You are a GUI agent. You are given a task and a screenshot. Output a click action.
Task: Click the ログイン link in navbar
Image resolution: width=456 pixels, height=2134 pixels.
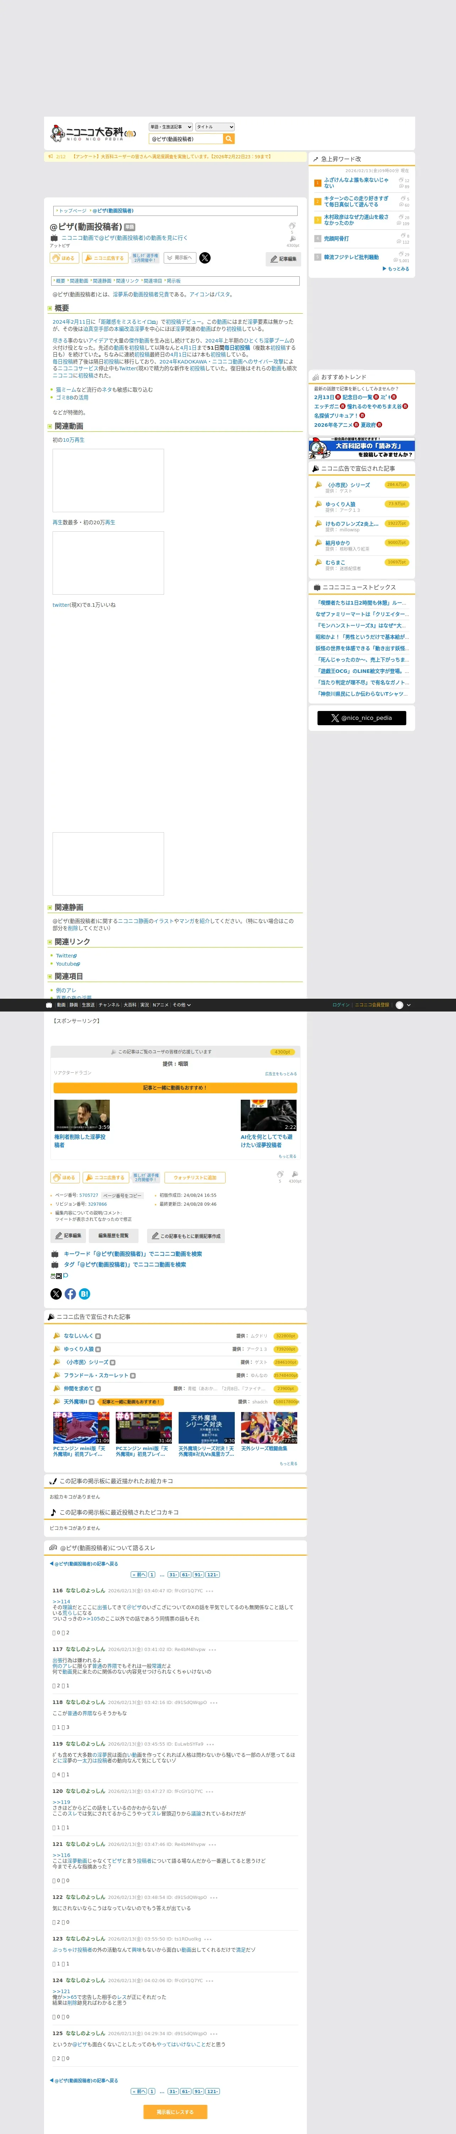coord(341,1005)
